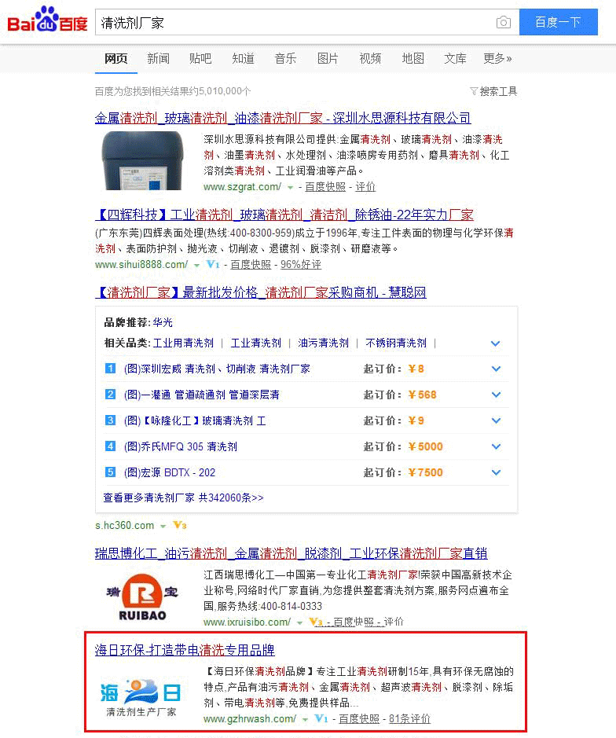Screen dimensions: 616x738
Task: Open 四辉科技 工业清洗剂 result title
Action: pyautogui.click(x=284, y=215)
